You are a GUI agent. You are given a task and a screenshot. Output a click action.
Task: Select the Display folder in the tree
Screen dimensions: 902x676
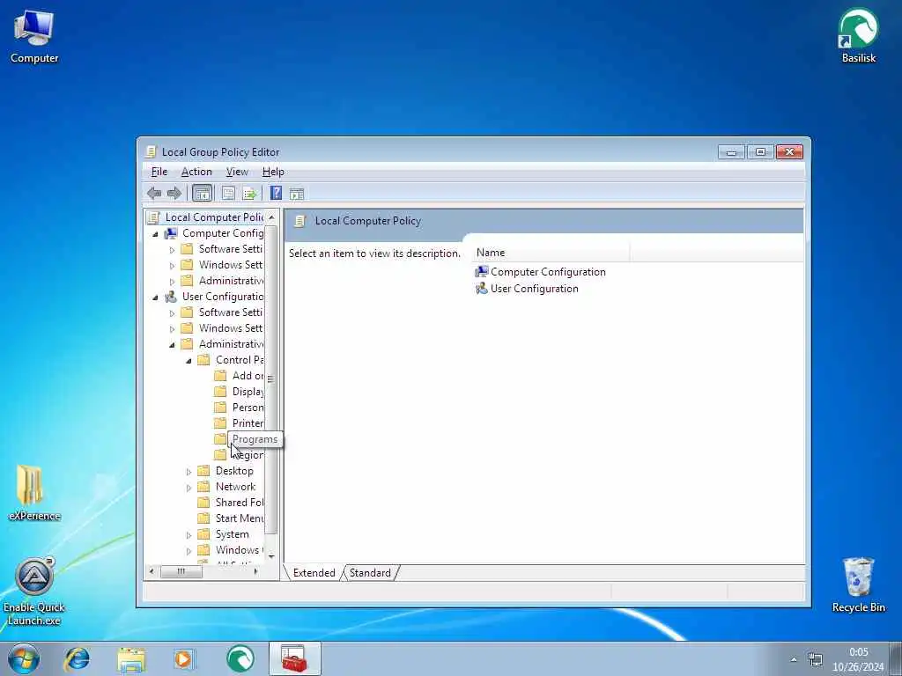pyautogui.click(x=248, y=392)
